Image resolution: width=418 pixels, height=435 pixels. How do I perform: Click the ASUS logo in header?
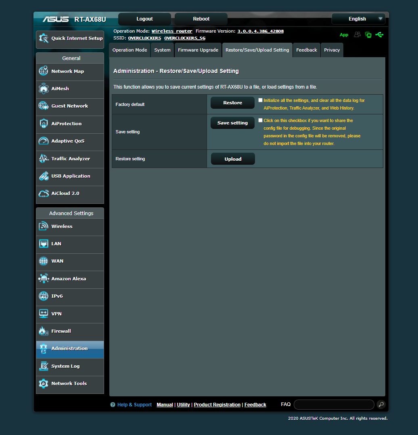[x=56, y=19]
